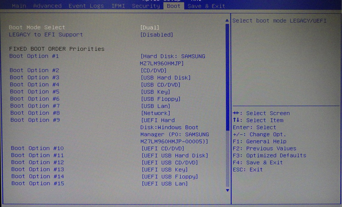The height and width of the screenshot is (207, 342).
Task: Click the scrollbar down arrow
Action: coord(227,190)
